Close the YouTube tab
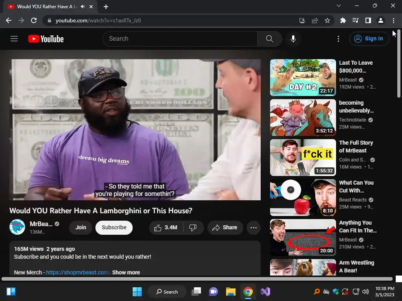Image resolution: width=402 pixels, height=301 pixels. pyautogui.click(x=91, y=7)
